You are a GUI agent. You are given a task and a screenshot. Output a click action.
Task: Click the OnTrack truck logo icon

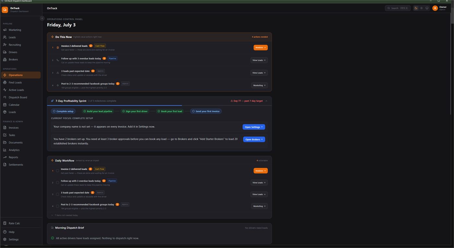point(5,10)
